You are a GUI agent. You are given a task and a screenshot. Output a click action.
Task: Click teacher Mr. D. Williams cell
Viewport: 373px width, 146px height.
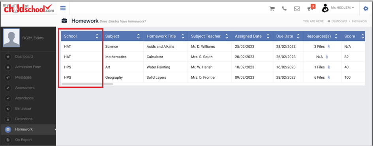(x=203, y=47)
